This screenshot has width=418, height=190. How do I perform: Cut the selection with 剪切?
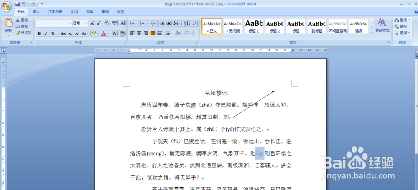22,20
